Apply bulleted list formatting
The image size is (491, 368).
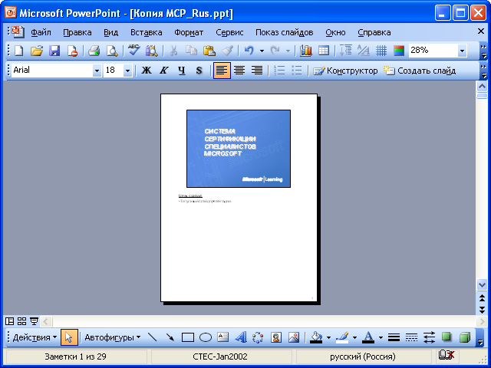296,71
